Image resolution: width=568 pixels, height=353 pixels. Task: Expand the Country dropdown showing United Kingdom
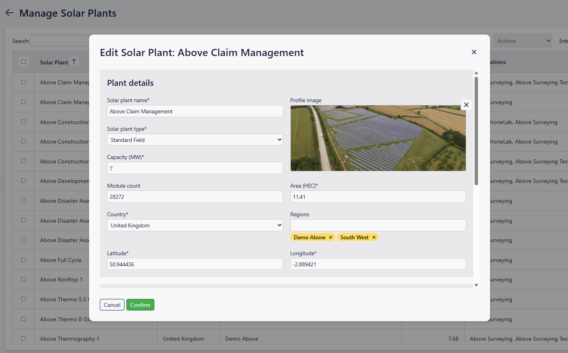pos(195,225)
